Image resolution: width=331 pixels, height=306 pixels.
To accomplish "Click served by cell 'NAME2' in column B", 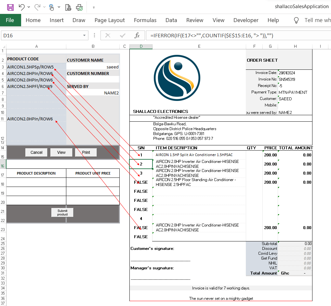I will tap(93, 93).
